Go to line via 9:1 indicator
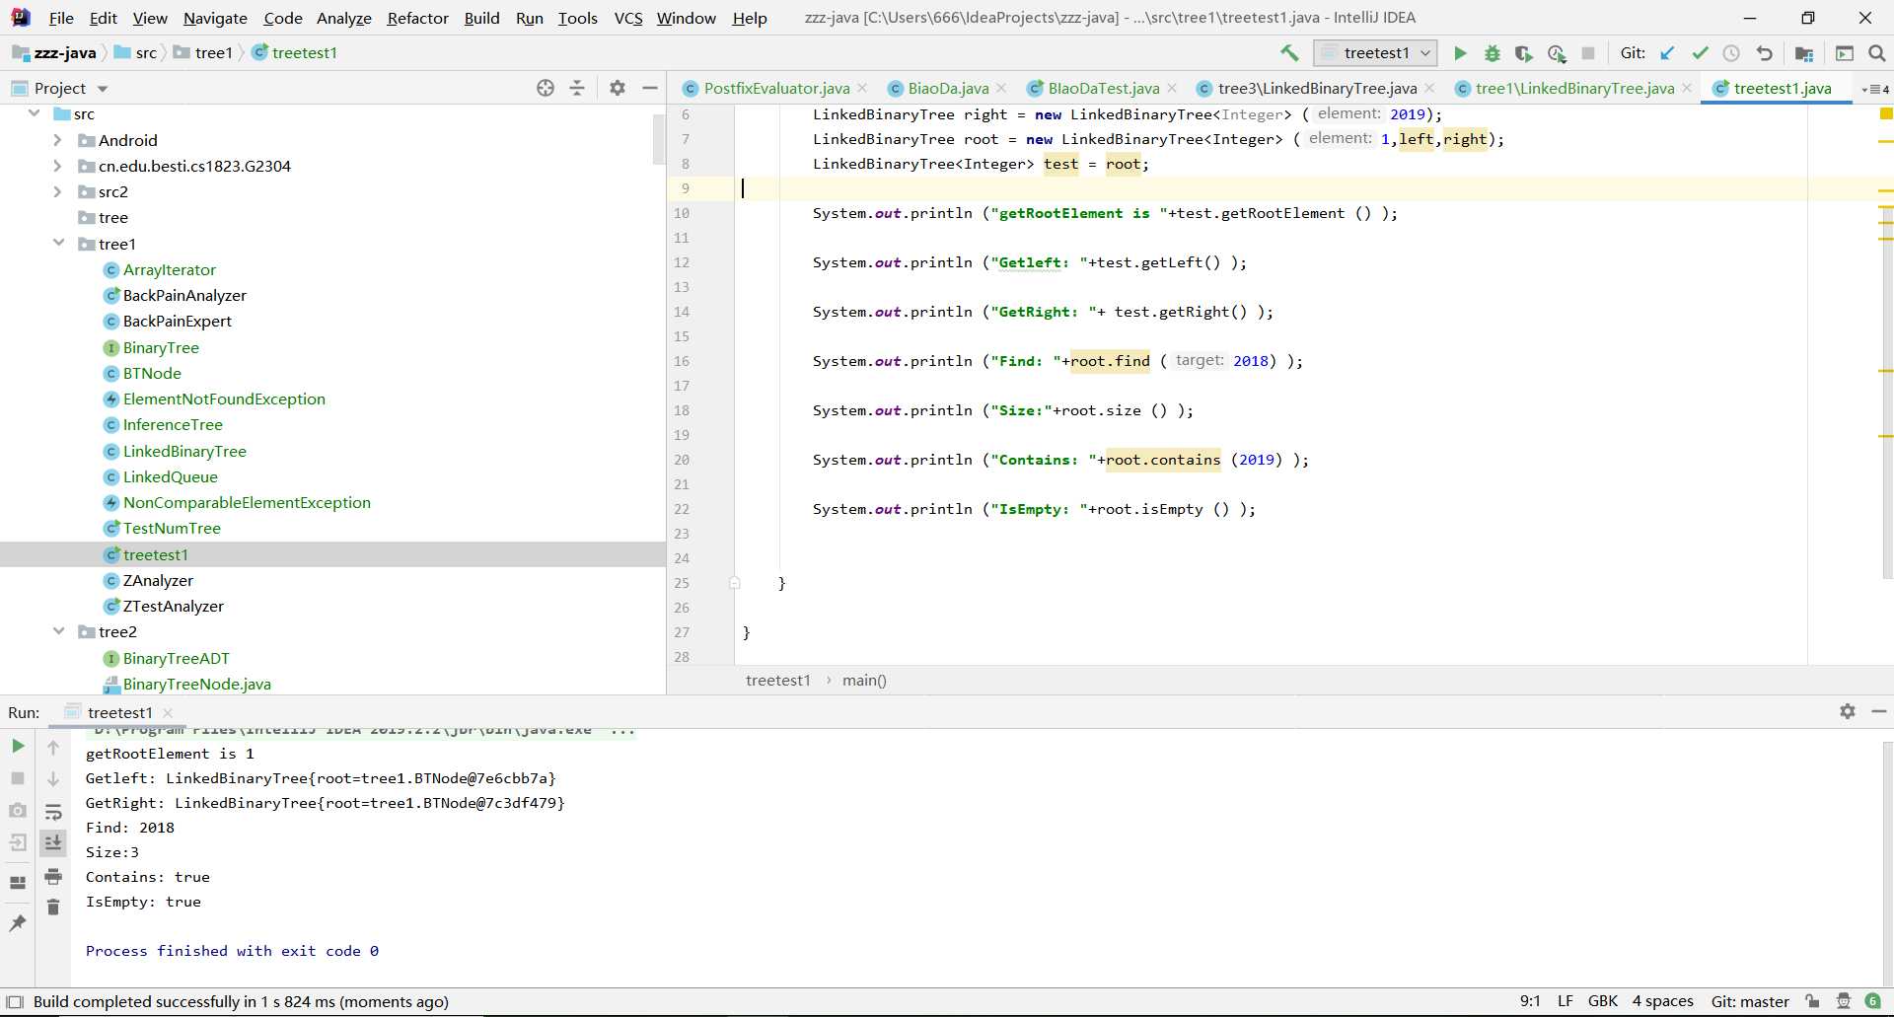The image size is (1894, 1017). [x=1530, y=1001]
